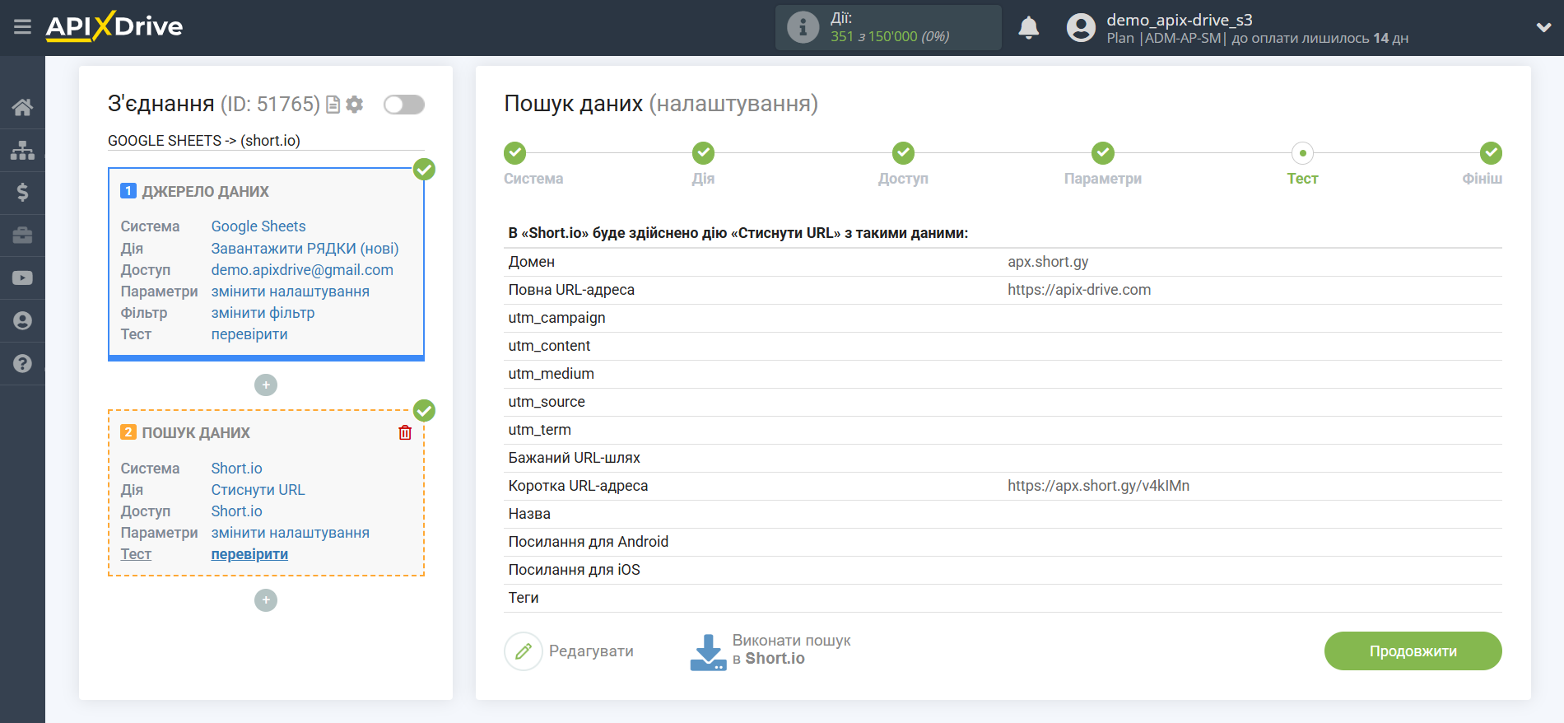This screenshot has height=723, width=1564.
Task: Add step after data search block
Action: point(266,600)
